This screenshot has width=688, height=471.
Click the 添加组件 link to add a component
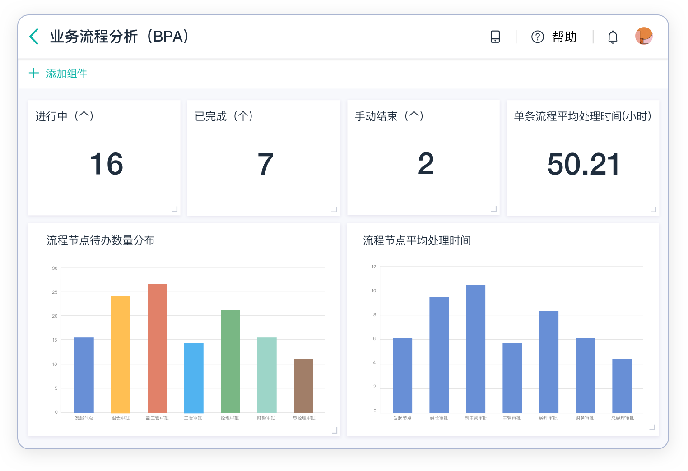click(x=66, y=73)
